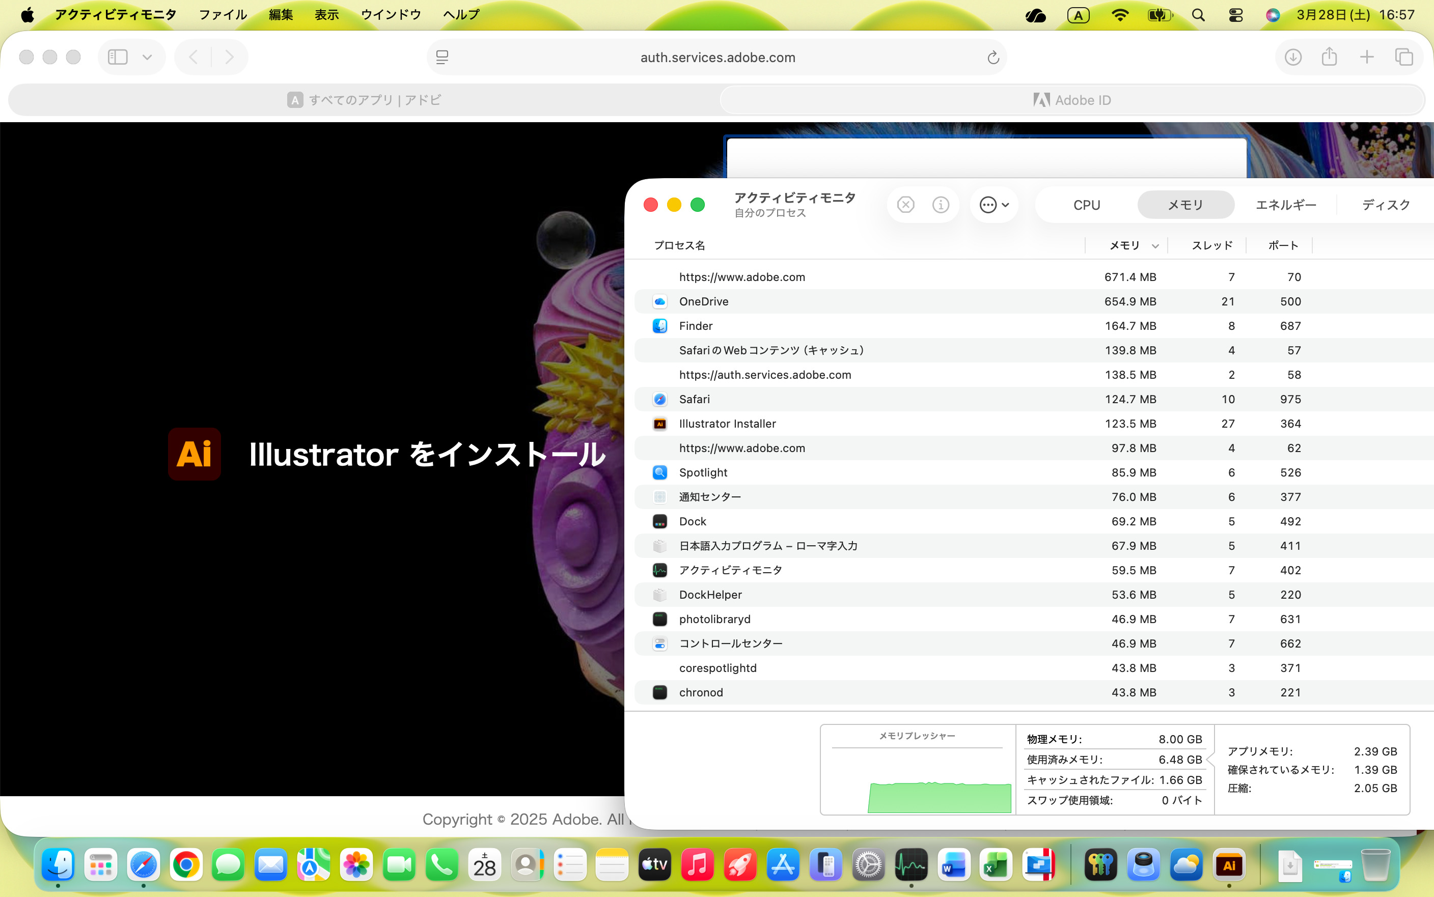Screen dimensions: 1434x897
Task: Sort by メモリ column header chevron
Action: coord(1154,245)
